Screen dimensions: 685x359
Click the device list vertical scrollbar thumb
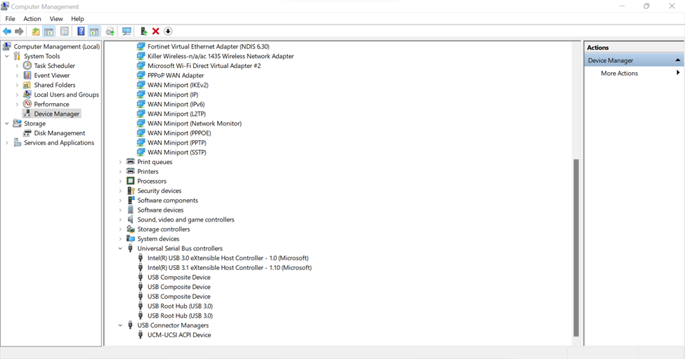tap(576, 248)
